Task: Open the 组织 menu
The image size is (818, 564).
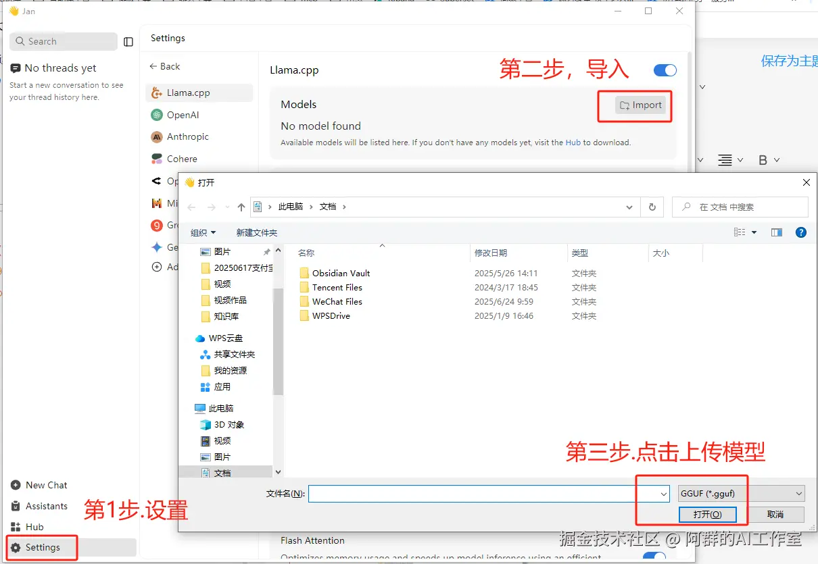Action: (203, 232)
